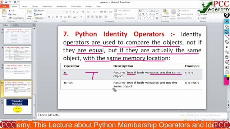This screenshot has width=230, height=129.
Task: Select the pen tool in annotation toolbar
Action: (x=227, y=32)
